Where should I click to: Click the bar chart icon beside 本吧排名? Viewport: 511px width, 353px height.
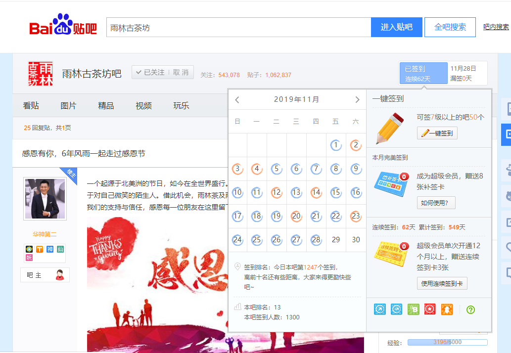click(x=237, y=307)
